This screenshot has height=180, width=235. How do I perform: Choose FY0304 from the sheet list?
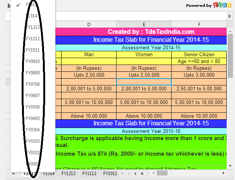pos(33,130)
